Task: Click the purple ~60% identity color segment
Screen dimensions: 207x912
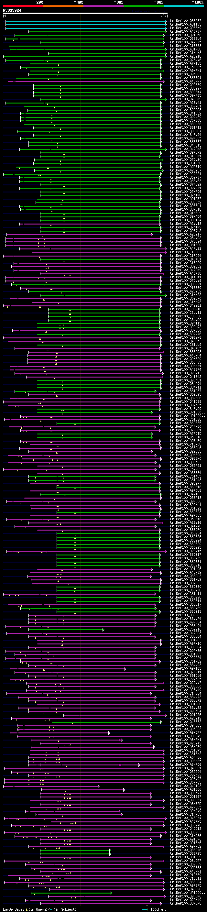Action: click(104, 6)
